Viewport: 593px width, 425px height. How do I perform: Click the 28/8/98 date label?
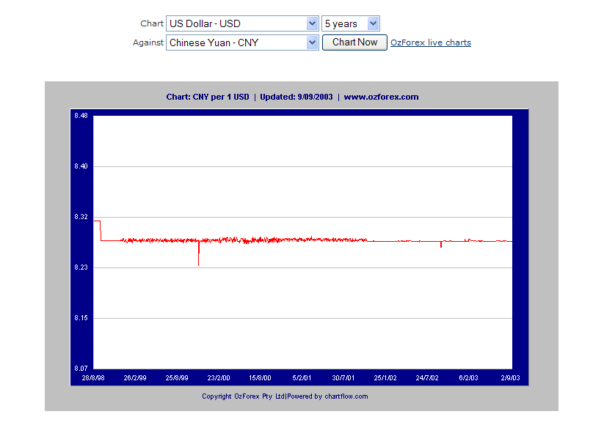93,378
